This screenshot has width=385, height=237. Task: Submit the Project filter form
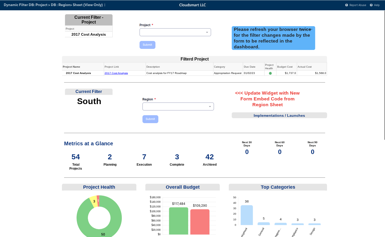click(x=147, y=45)
